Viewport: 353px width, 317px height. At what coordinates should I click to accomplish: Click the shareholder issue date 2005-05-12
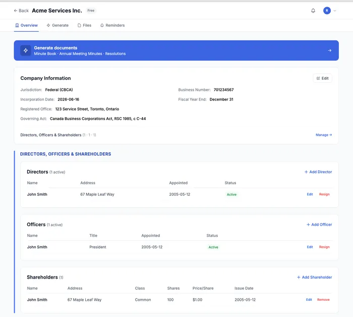tap(245, 300)
